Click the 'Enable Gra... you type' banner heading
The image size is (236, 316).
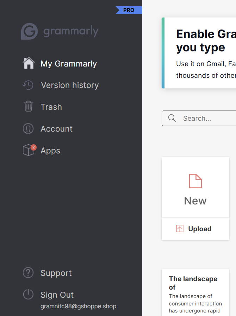[206, 41]
